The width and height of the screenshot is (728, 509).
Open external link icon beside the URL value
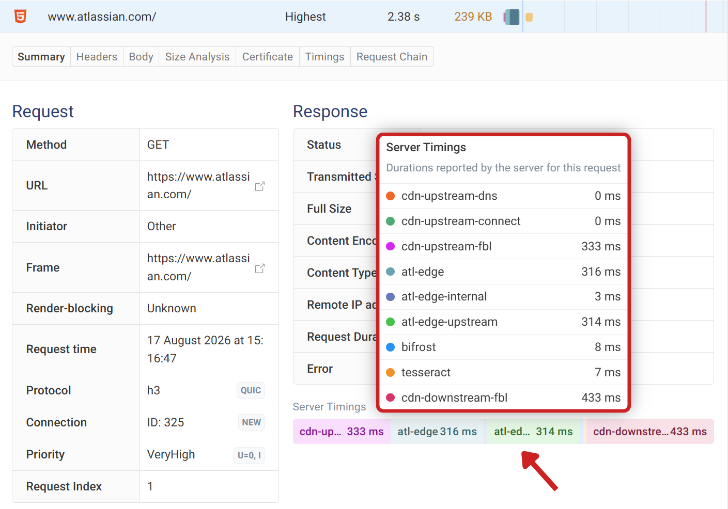pyautogui.click(x=260, y=186)
